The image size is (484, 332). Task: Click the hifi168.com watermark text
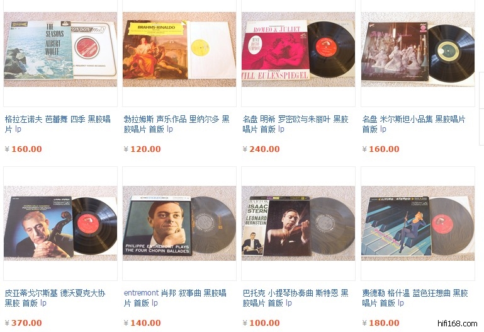tap(458, 324)
